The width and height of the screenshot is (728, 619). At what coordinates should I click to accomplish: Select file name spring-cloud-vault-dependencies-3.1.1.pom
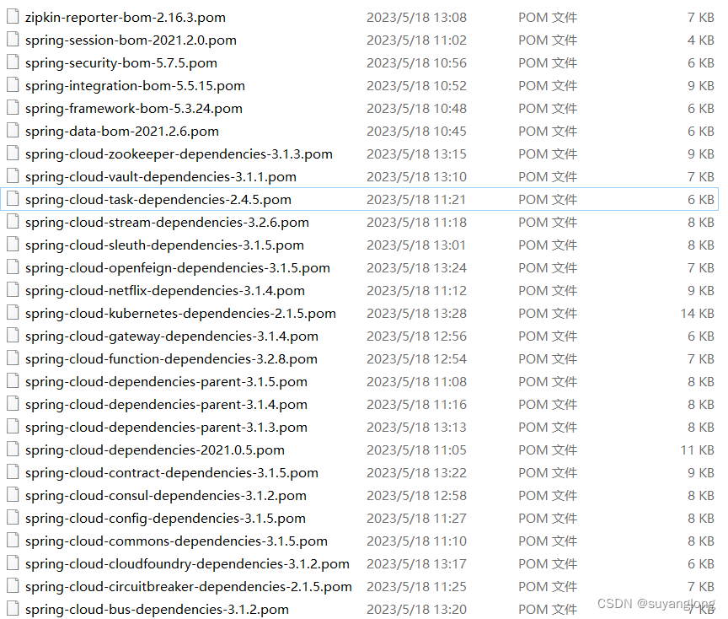(x=161, y=177)
